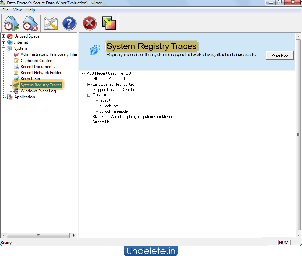Click the red X stop icon

[x=90, y=23]
